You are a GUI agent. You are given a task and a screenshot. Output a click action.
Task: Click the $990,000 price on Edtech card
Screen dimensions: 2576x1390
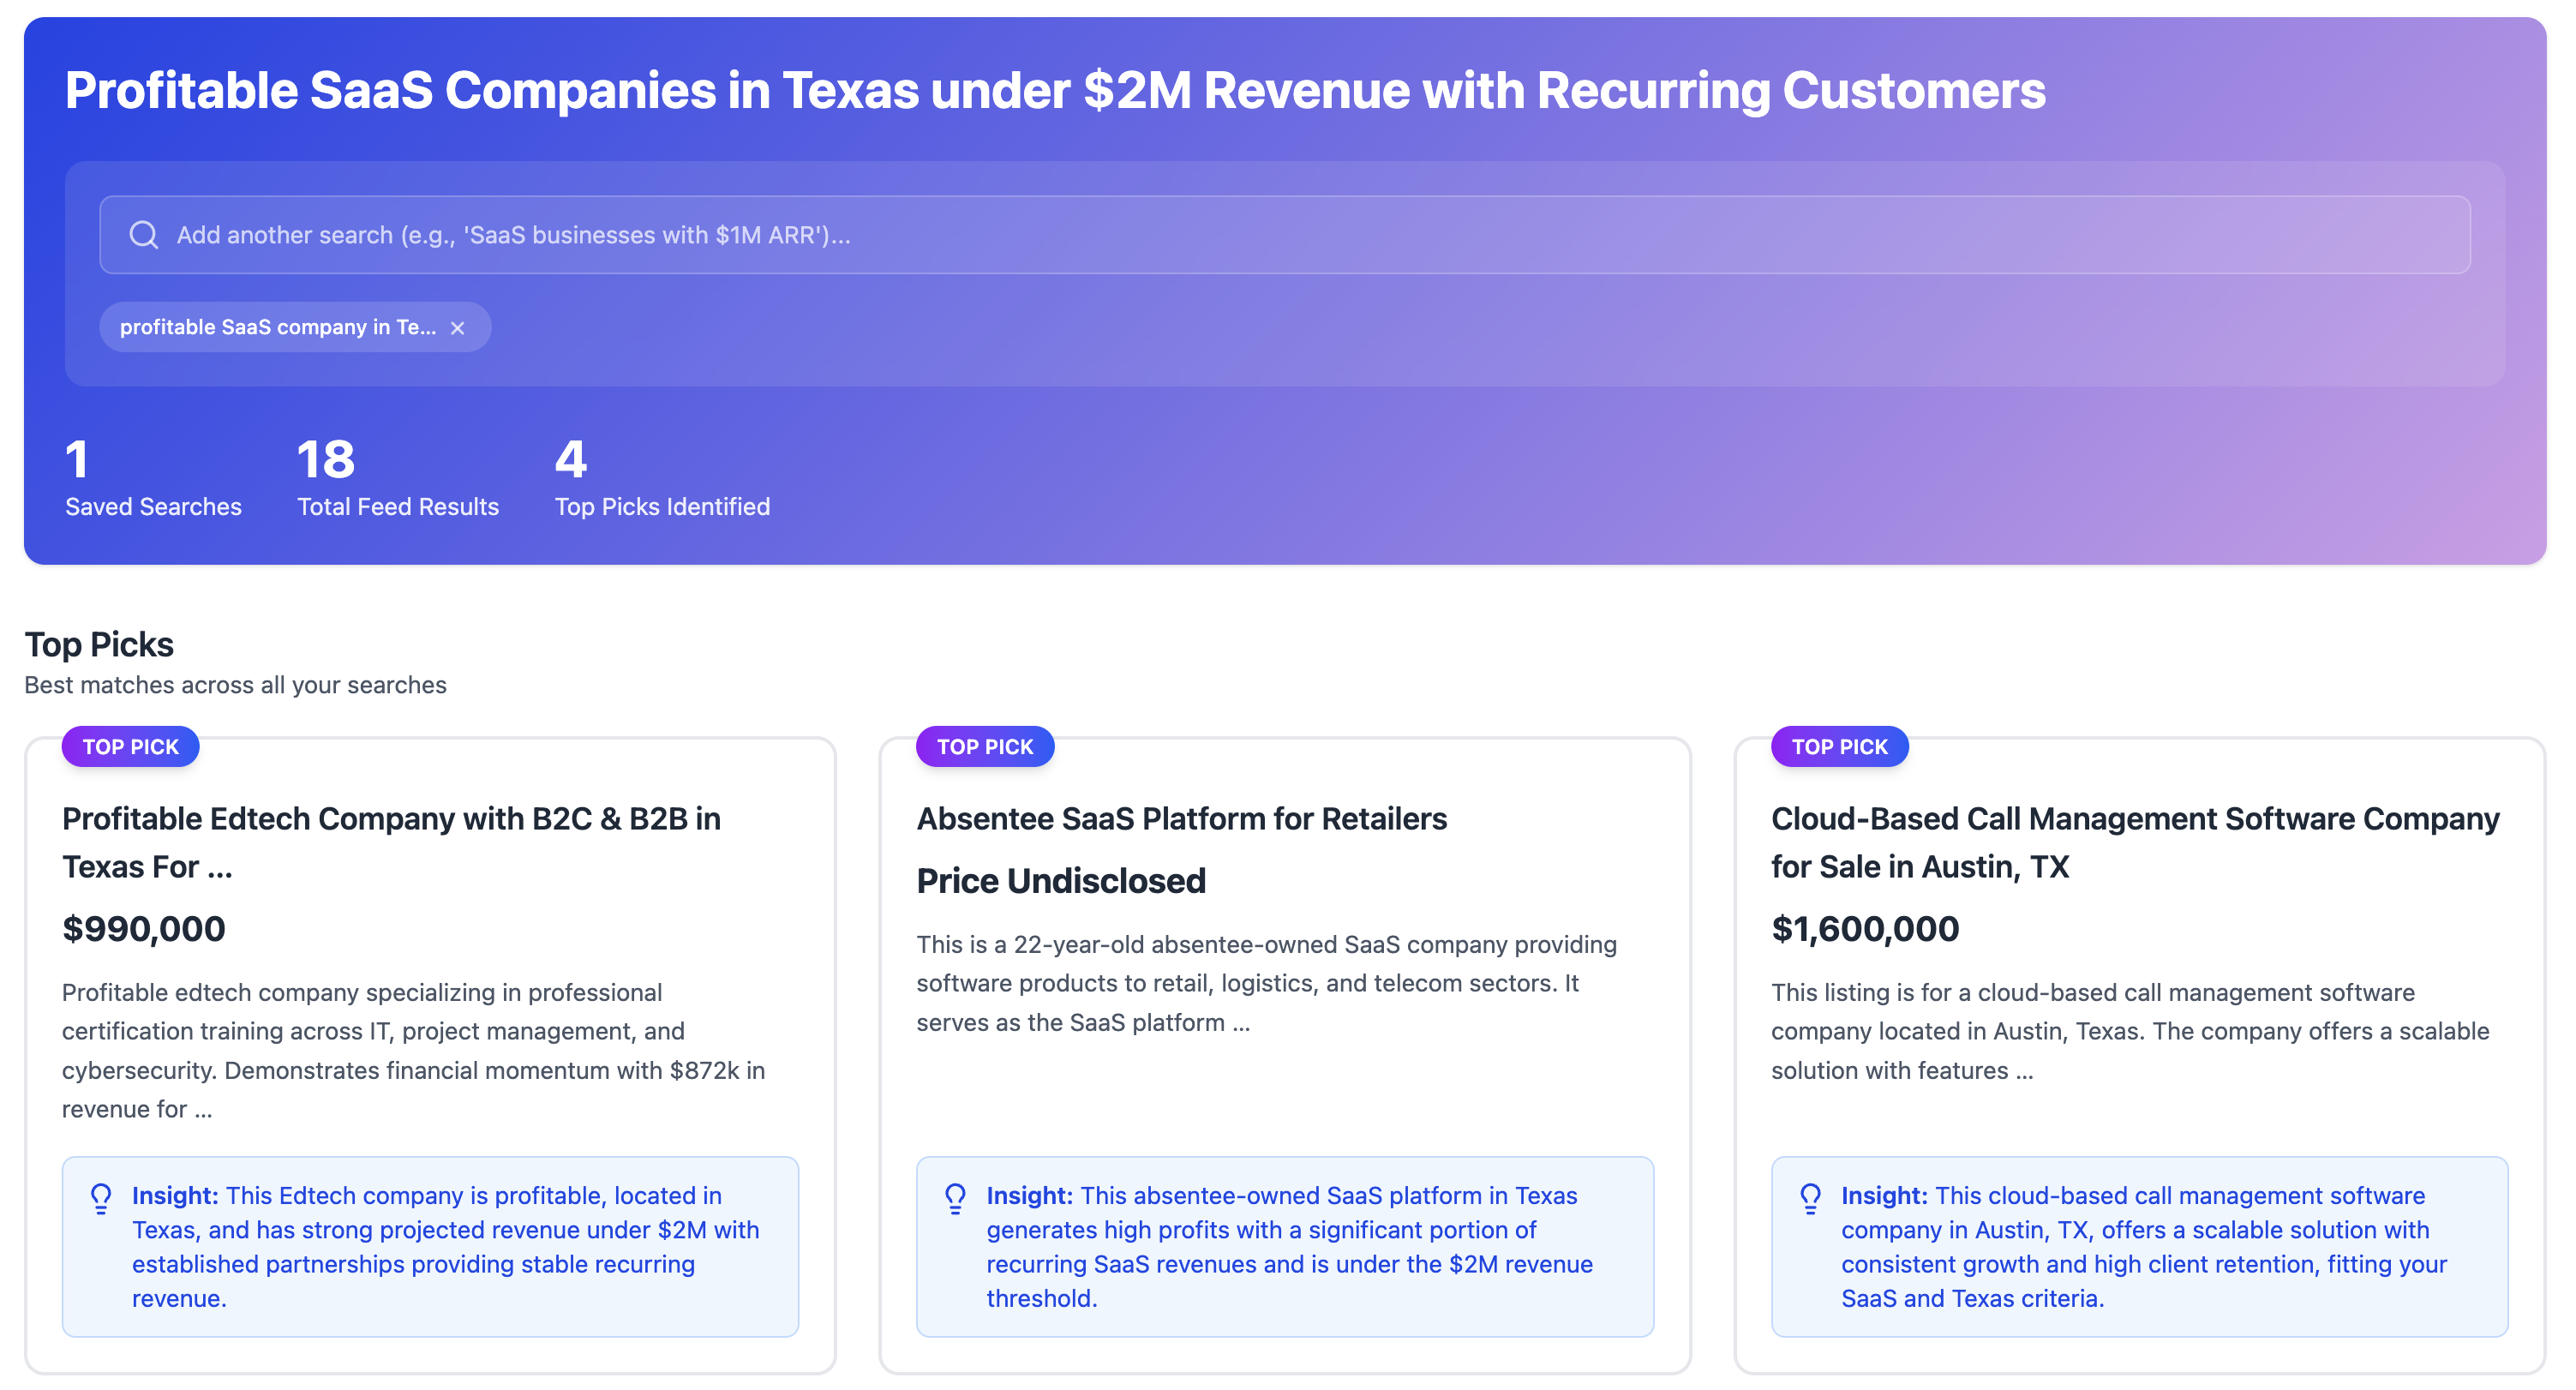(x=144, y=929)
